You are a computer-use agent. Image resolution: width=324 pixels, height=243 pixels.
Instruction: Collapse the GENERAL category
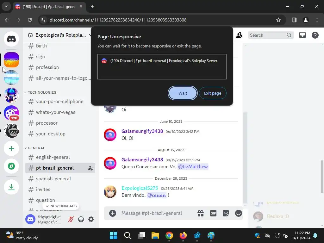(x=34, y=148)
